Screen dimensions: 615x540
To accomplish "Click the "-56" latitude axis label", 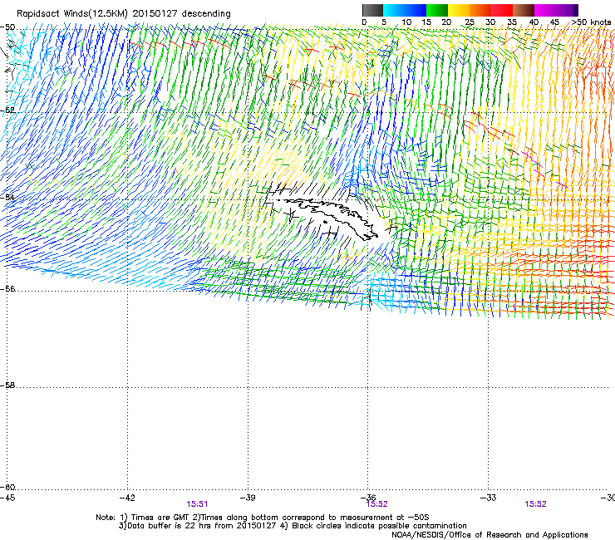I will tap(7, 288).
